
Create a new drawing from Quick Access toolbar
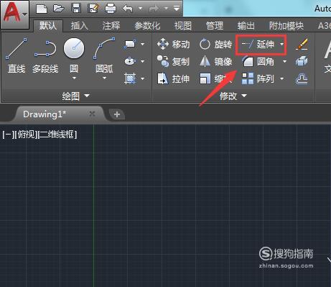point(42,9)
